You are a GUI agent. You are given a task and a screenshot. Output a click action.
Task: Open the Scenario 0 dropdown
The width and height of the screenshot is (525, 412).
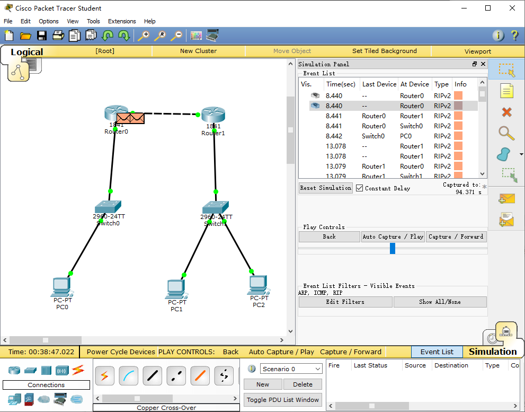[291, 369]
